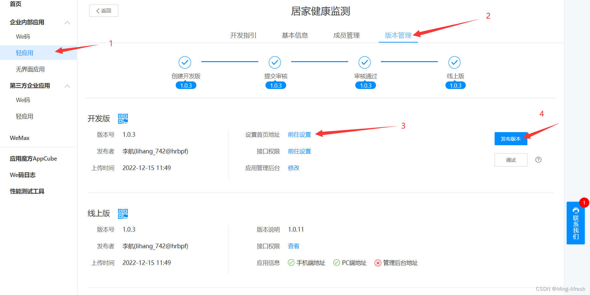The image size is (590, 295).
Task: Click the 版本说明 value 1.0.11
Action: (x=296, y=229)
